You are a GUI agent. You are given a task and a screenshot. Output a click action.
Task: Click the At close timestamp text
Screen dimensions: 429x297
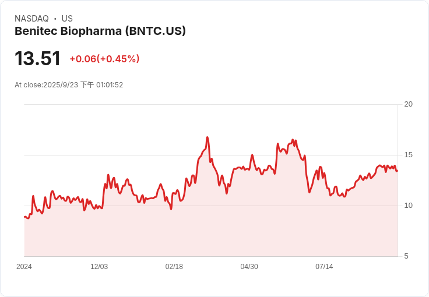pos(69,85)
